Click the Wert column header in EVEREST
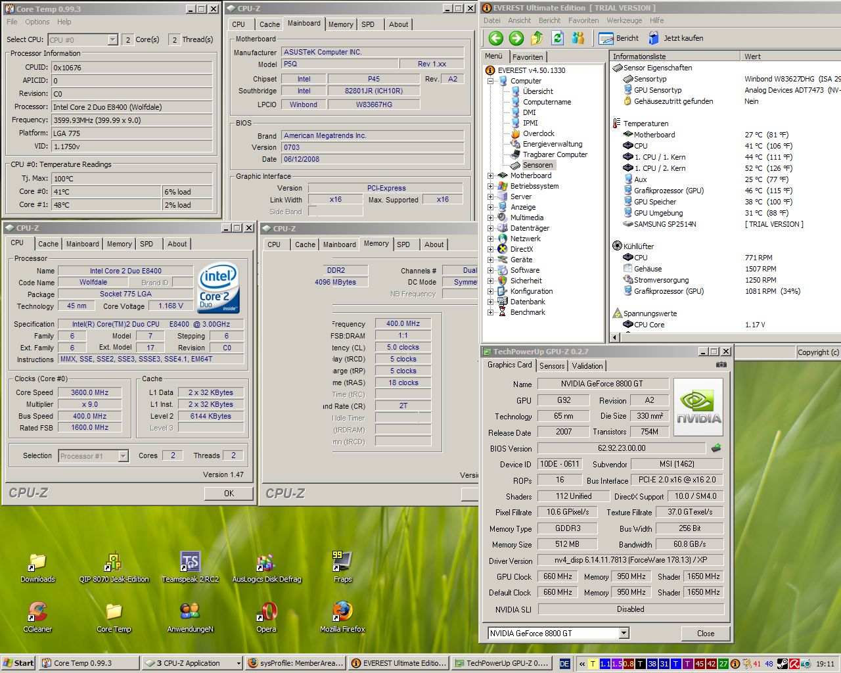Screen dimensions: 841x673 pos(791,57)
